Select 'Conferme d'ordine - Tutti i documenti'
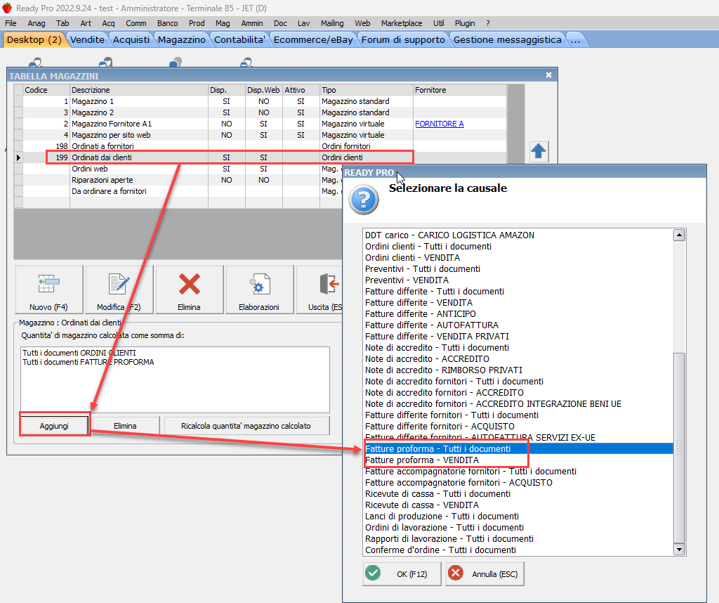This screenshot has width=719, height=603. [x=518, y=550]
